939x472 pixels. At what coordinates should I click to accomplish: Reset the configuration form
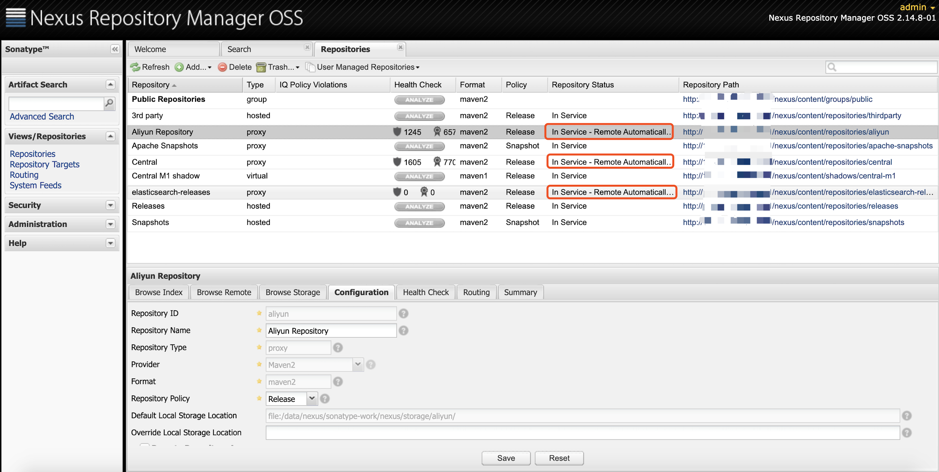pos(559,458)
